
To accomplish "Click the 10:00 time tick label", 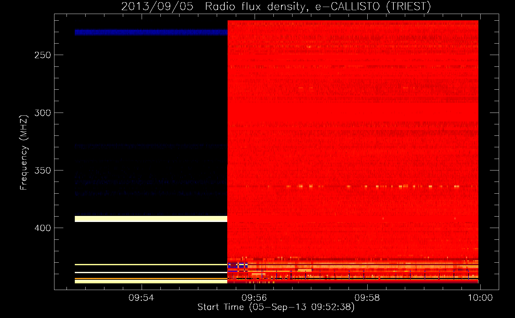I will coord(480,298).
